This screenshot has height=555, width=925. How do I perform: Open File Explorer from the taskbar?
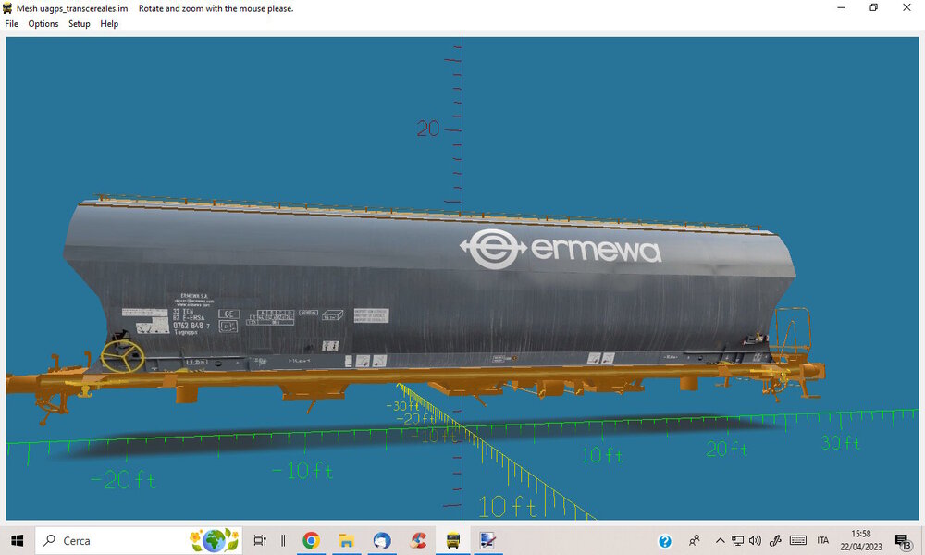pos(346,540)
